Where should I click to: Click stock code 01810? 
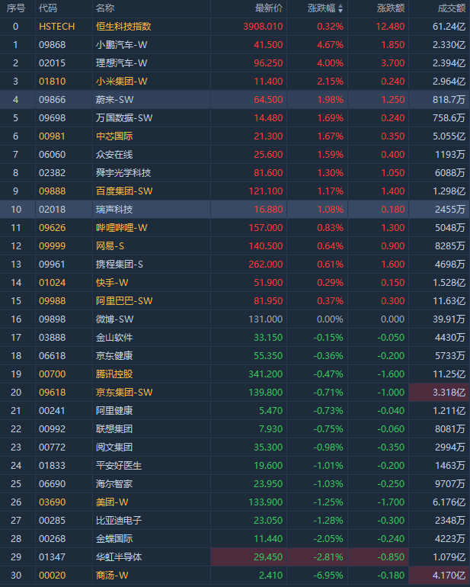[53, 82]
